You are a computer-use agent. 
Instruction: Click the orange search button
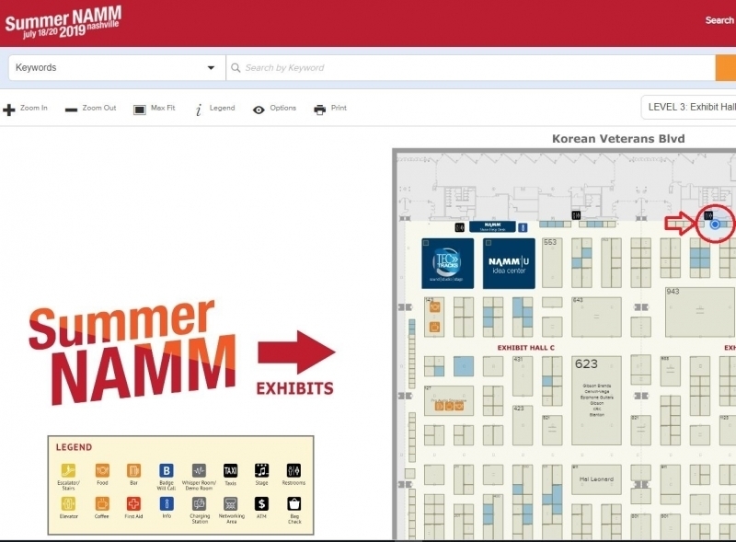coord(726,67)
